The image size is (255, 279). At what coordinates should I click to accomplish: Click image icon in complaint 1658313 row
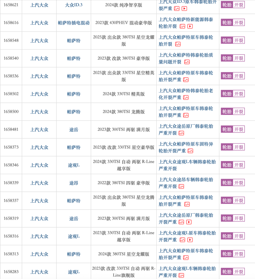tap(186, 258)
